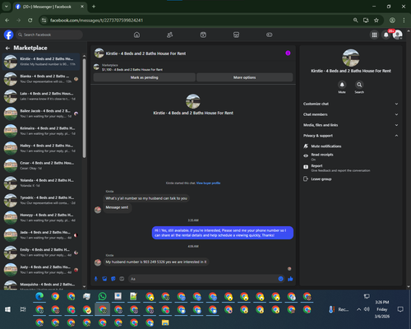411x329 pixels.
Task: Open Emily's conversation
Action: pos(41,253)
